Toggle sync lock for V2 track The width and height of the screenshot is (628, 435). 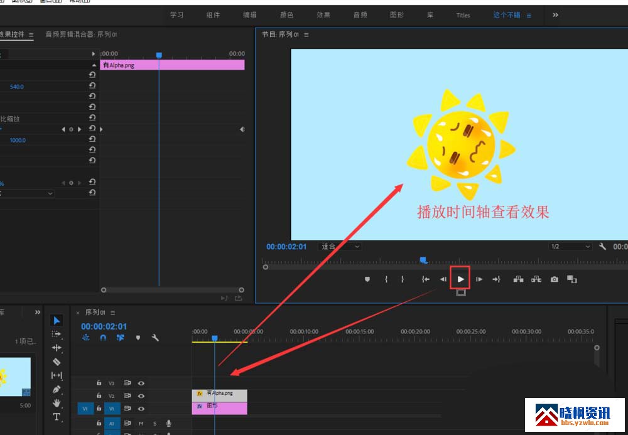[x=127, y=396]
